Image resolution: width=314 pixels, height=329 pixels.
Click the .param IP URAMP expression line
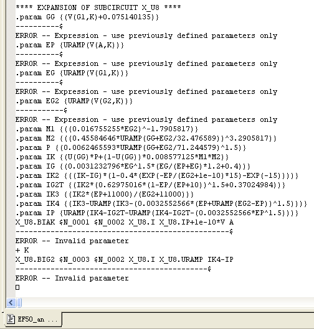pyautogui.click(x=157, y=213)
